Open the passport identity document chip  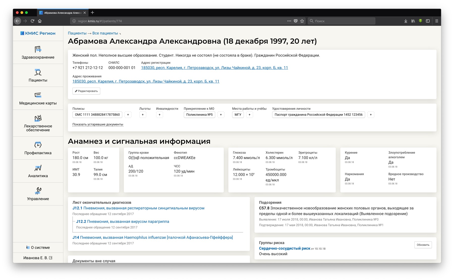[x=319, y=115]
